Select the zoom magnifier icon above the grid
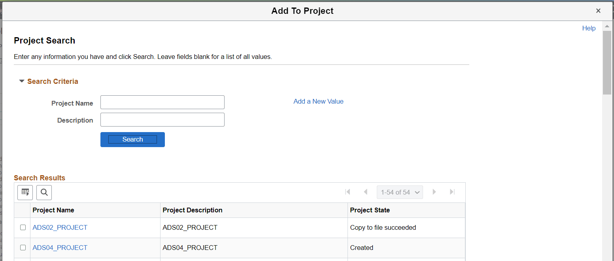Viewport: 614px width, 261px height. click(44, 192)
